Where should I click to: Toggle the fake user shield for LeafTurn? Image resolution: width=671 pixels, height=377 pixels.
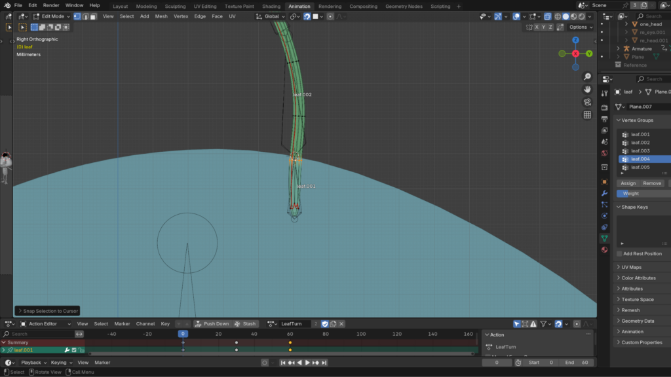tap(325, 324)
